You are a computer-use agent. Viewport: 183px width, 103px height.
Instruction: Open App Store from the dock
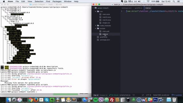coord(85,100)
